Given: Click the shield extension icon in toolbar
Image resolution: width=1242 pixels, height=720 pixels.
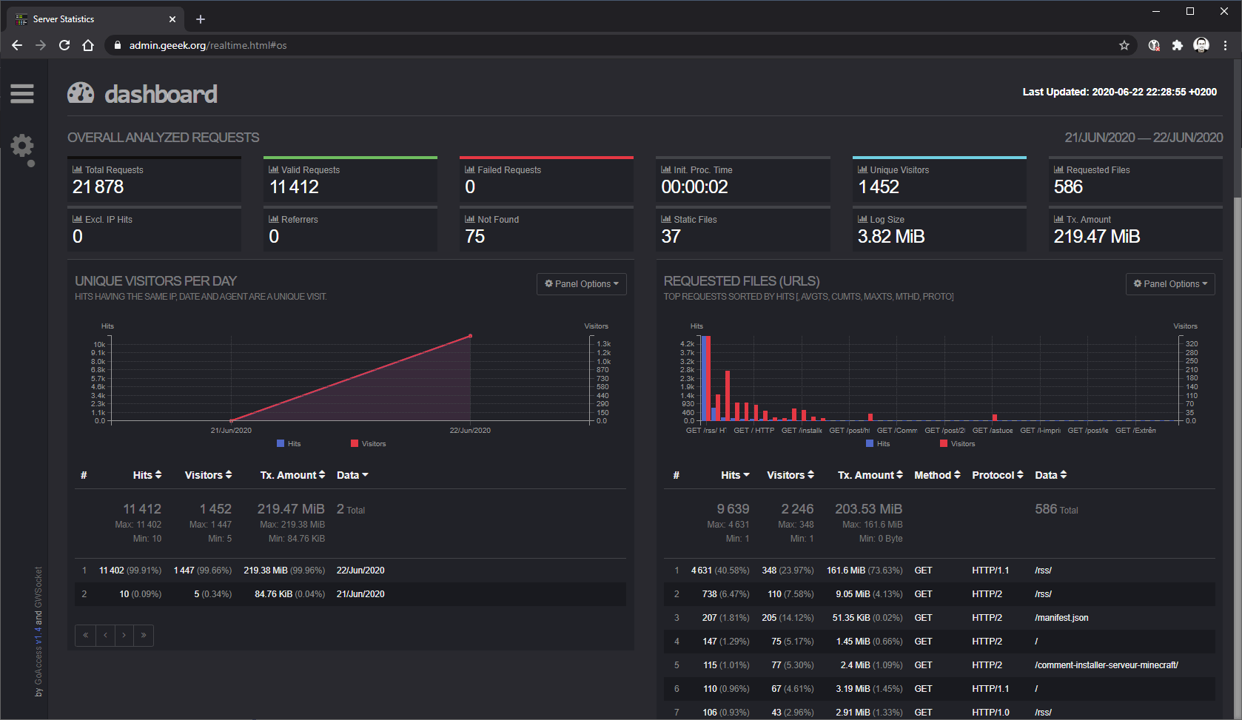Looking at the screenshot, I should pyautogui.click(x=1154, y=45).
